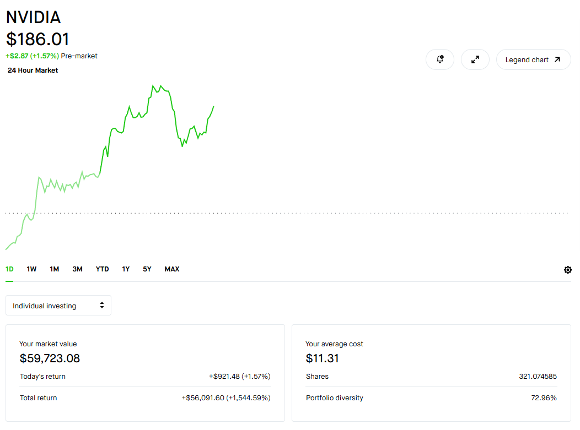Click the Portfolio diversity 72.96% value
Screen dimensions: 580x430
point(544,398)
